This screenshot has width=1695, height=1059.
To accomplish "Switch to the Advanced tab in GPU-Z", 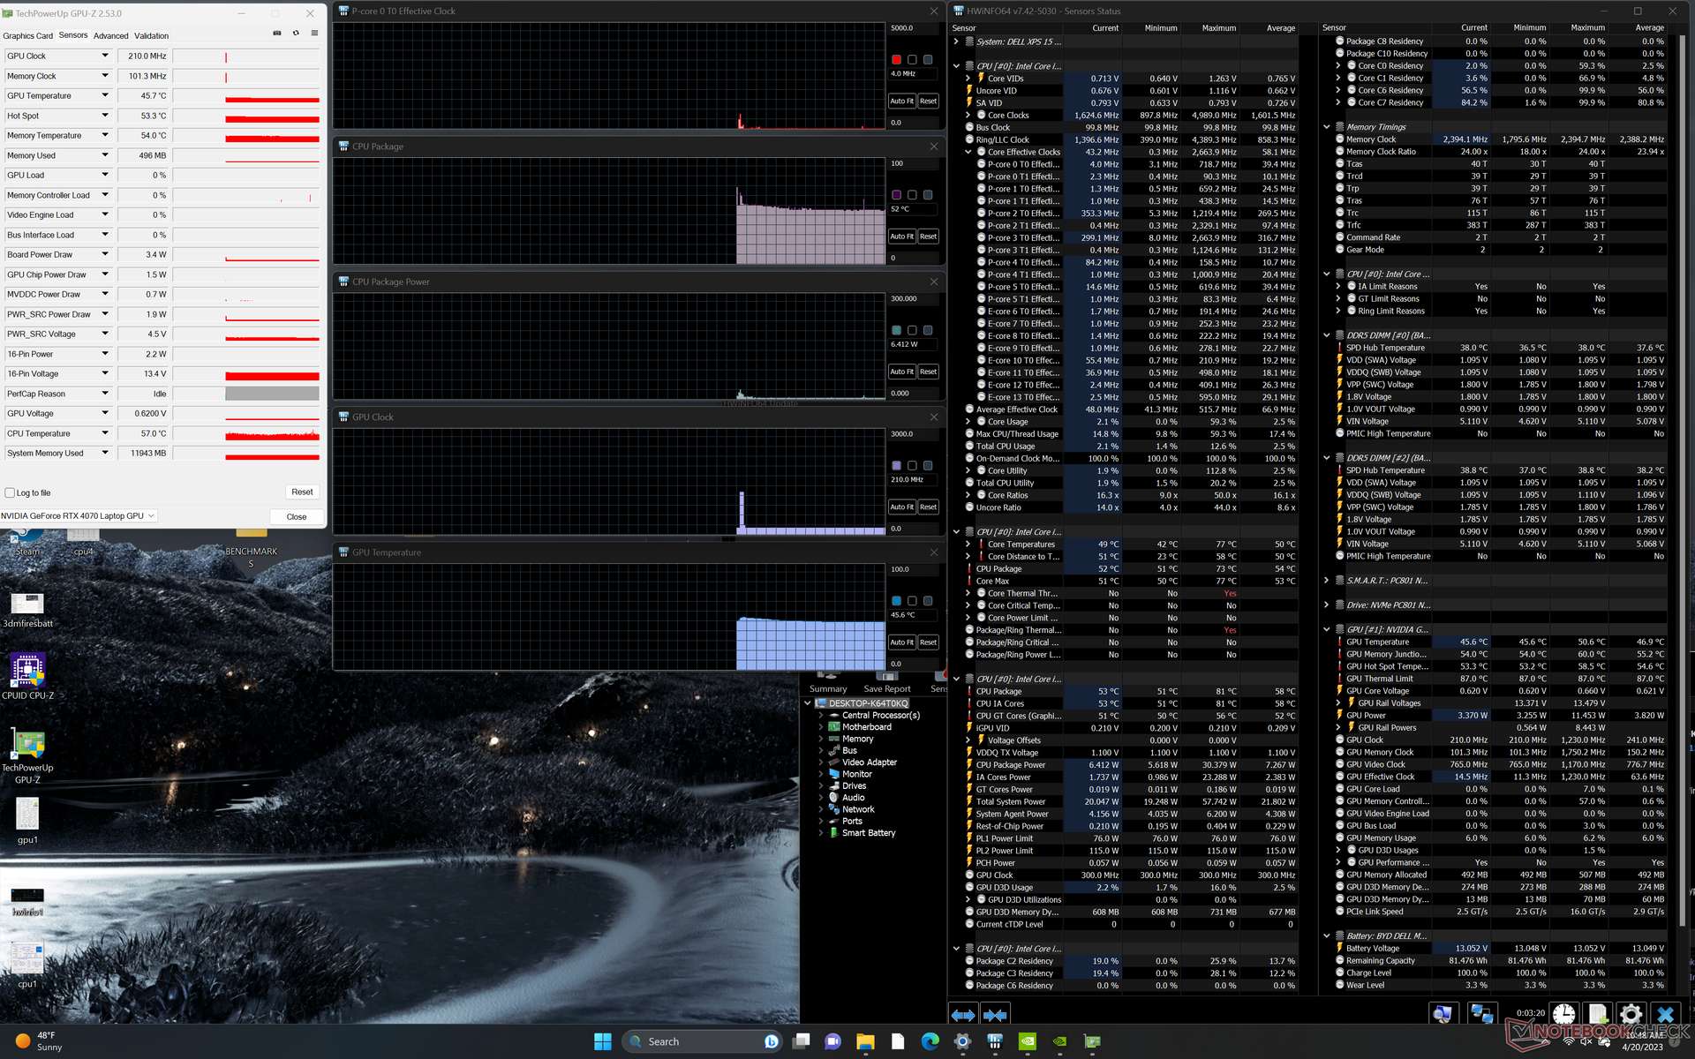I will tap(110, 36).
